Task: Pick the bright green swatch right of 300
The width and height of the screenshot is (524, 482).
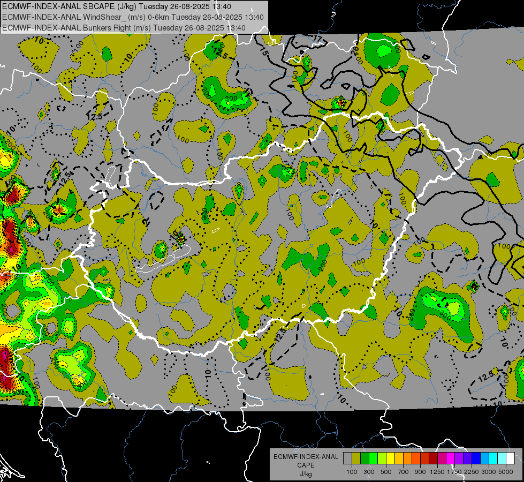Action: click(373, 458)
